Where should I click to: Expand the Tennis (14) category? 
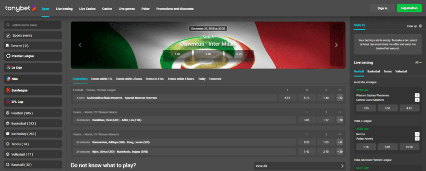(57, 144)
